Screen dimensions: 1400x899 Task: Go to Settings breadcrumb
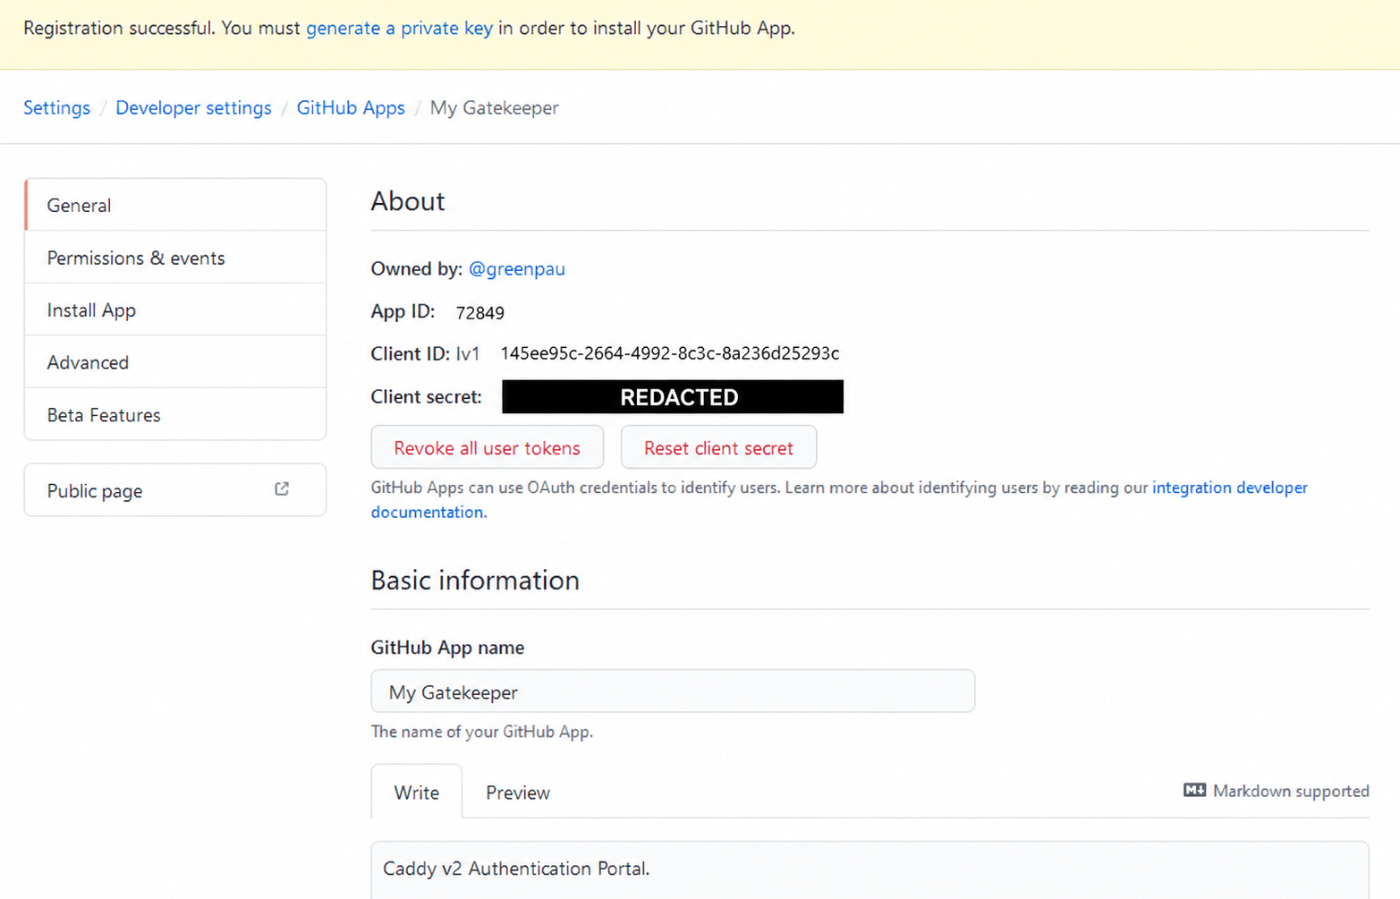tap(56, 107)
